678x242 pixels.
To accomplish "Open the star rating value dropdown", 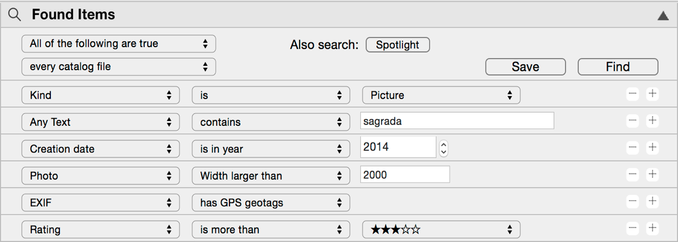I will (441, 229).
